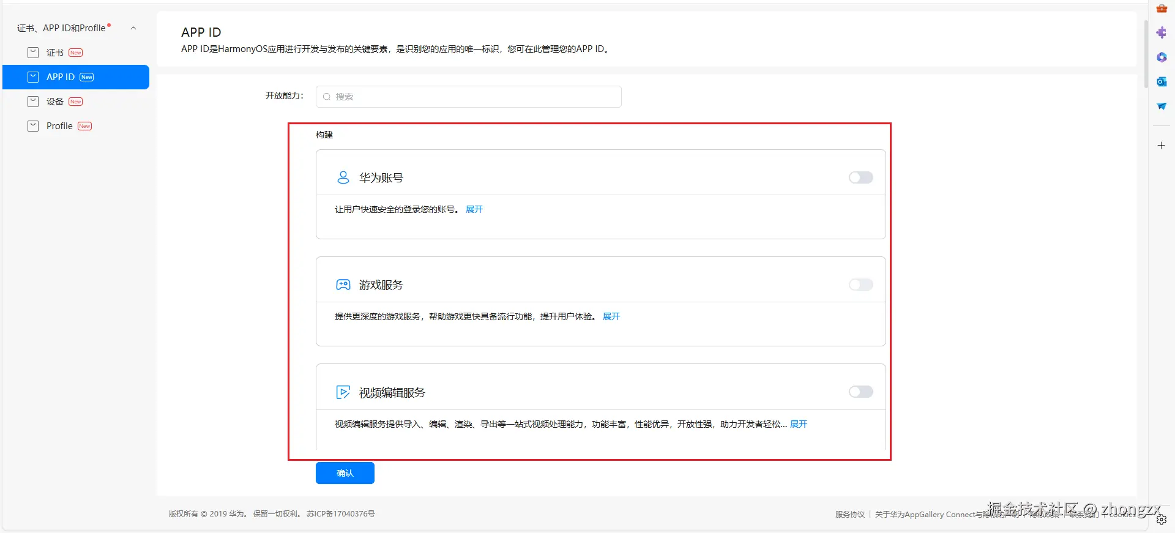This screenshot has height=533, width=1175.
Task: Select the 视频编辑服务 play icon
Action: click(343, 392)
